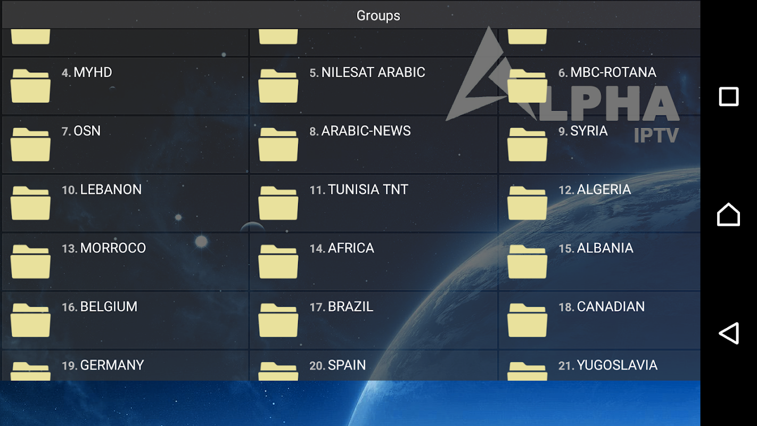Open the AFRICA folder icon
Viewport: 757px width, 426px height.
click(278, 261)
